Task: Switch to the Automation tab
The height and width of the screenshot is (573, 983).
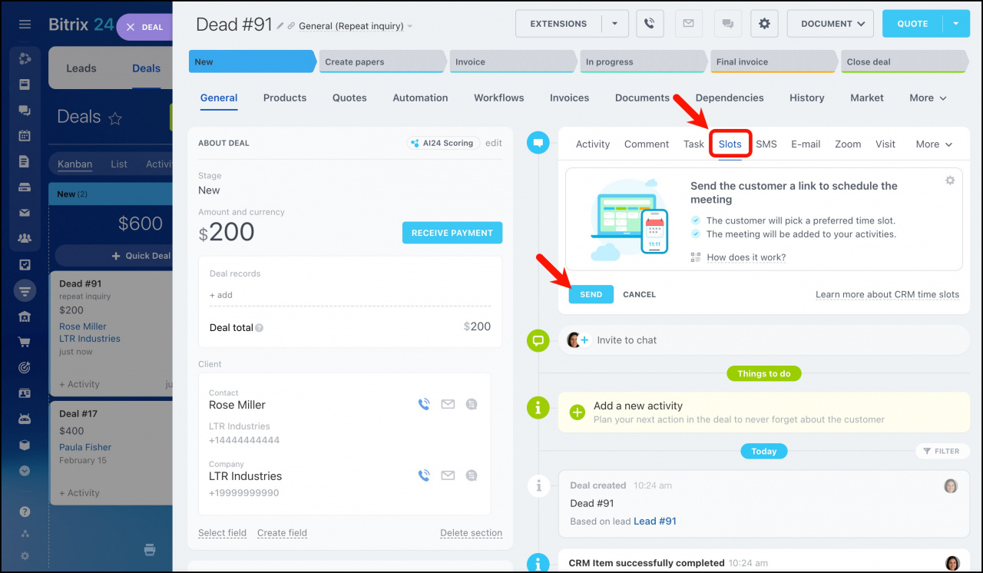Action: click(x=420, y=98)
